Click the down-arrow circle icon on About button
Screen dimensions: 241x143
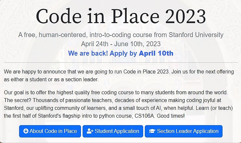click(26, 131)
